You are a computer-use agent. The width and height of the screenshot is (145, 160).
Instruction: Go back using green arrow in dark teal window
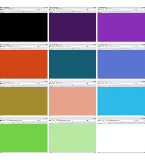pyautogui.click(x=50, y=47)
